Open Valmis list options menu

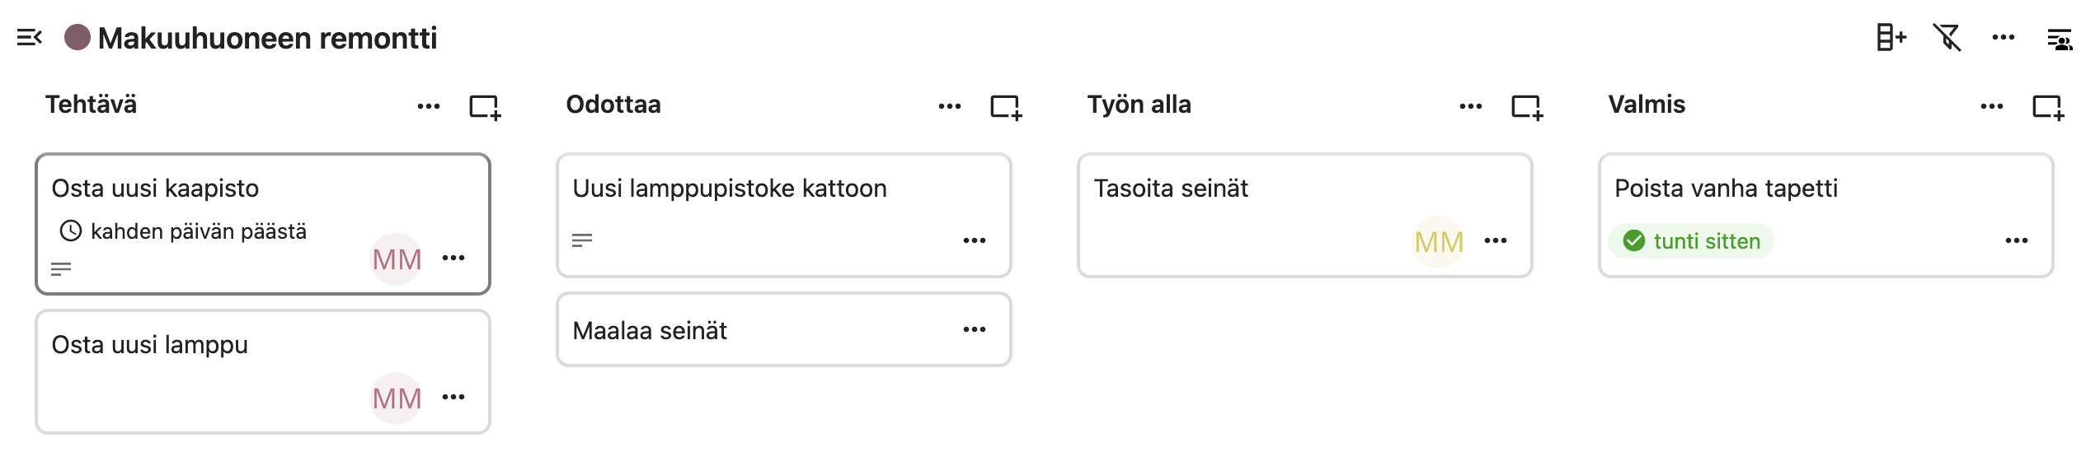[x=1992, y=107]
